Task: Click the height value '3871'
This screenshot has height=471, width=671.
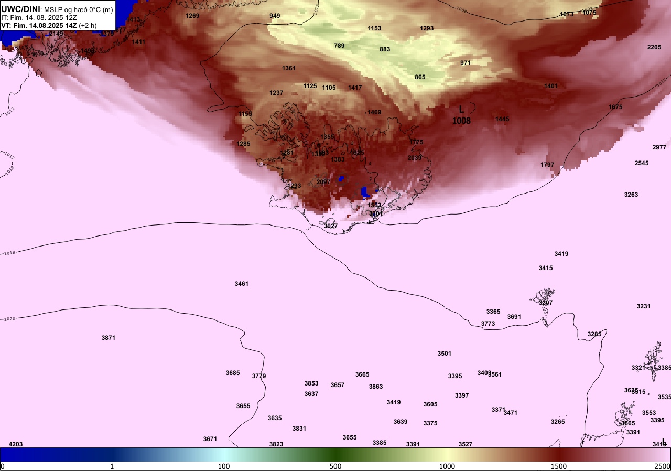Action: [x=109, y=338]
